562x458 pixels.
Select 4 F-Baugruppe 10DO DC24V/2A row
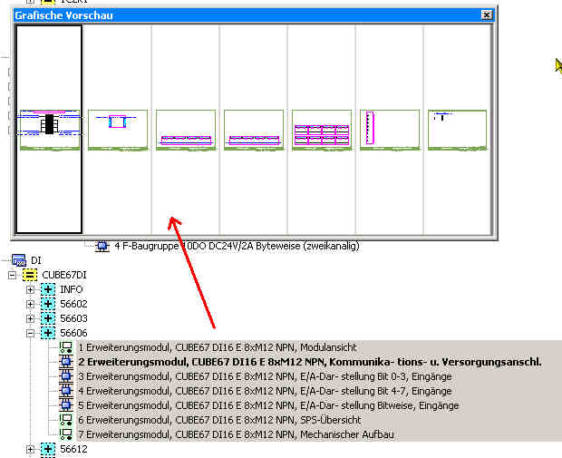click(237, 246)
